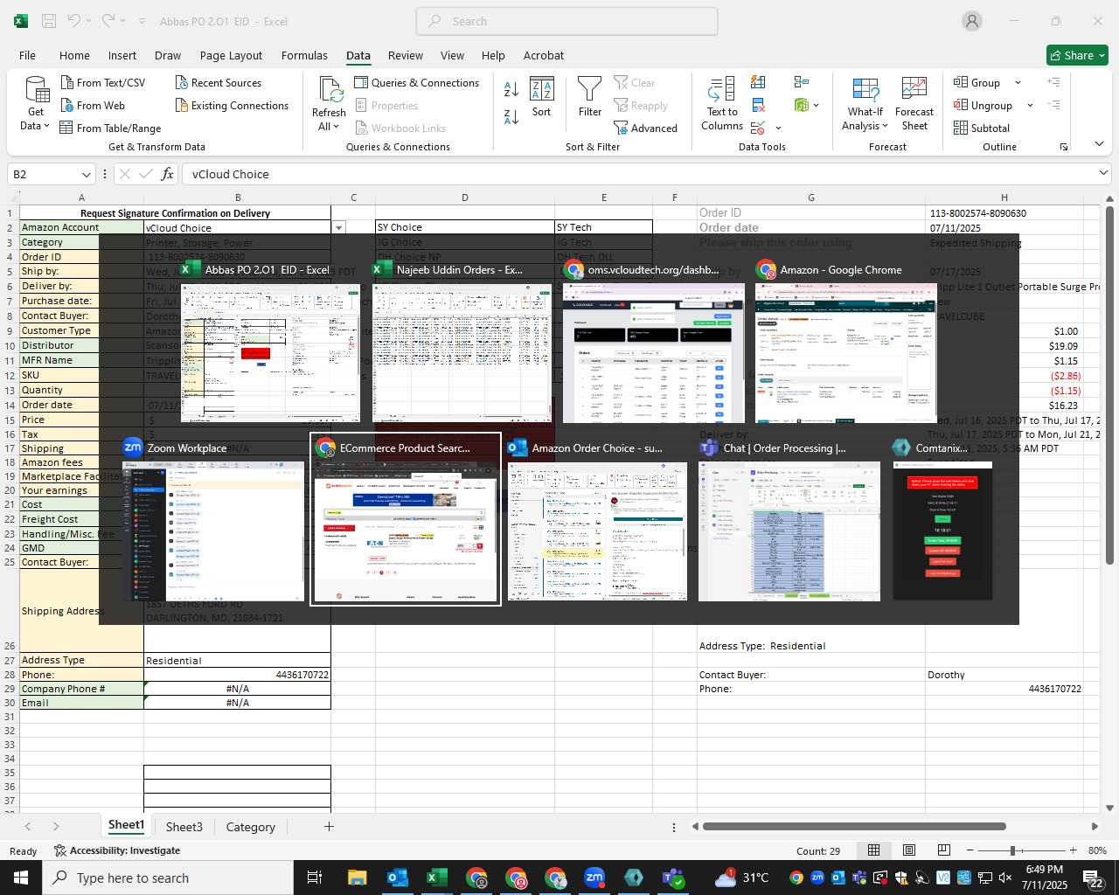Screen dimensions: 1119x895
Task: Open the File menu
Action: [x=27, y=55]
